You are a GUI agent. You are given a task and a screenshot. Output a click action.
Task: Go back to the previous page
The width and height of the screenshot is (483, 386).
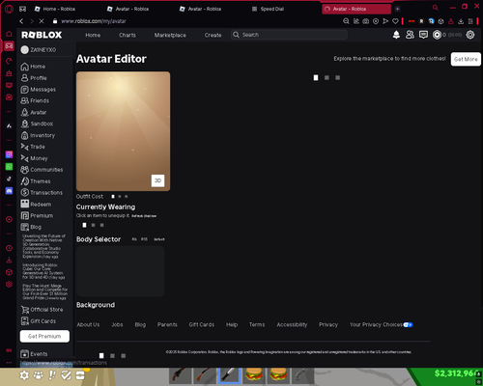point(21,21)
